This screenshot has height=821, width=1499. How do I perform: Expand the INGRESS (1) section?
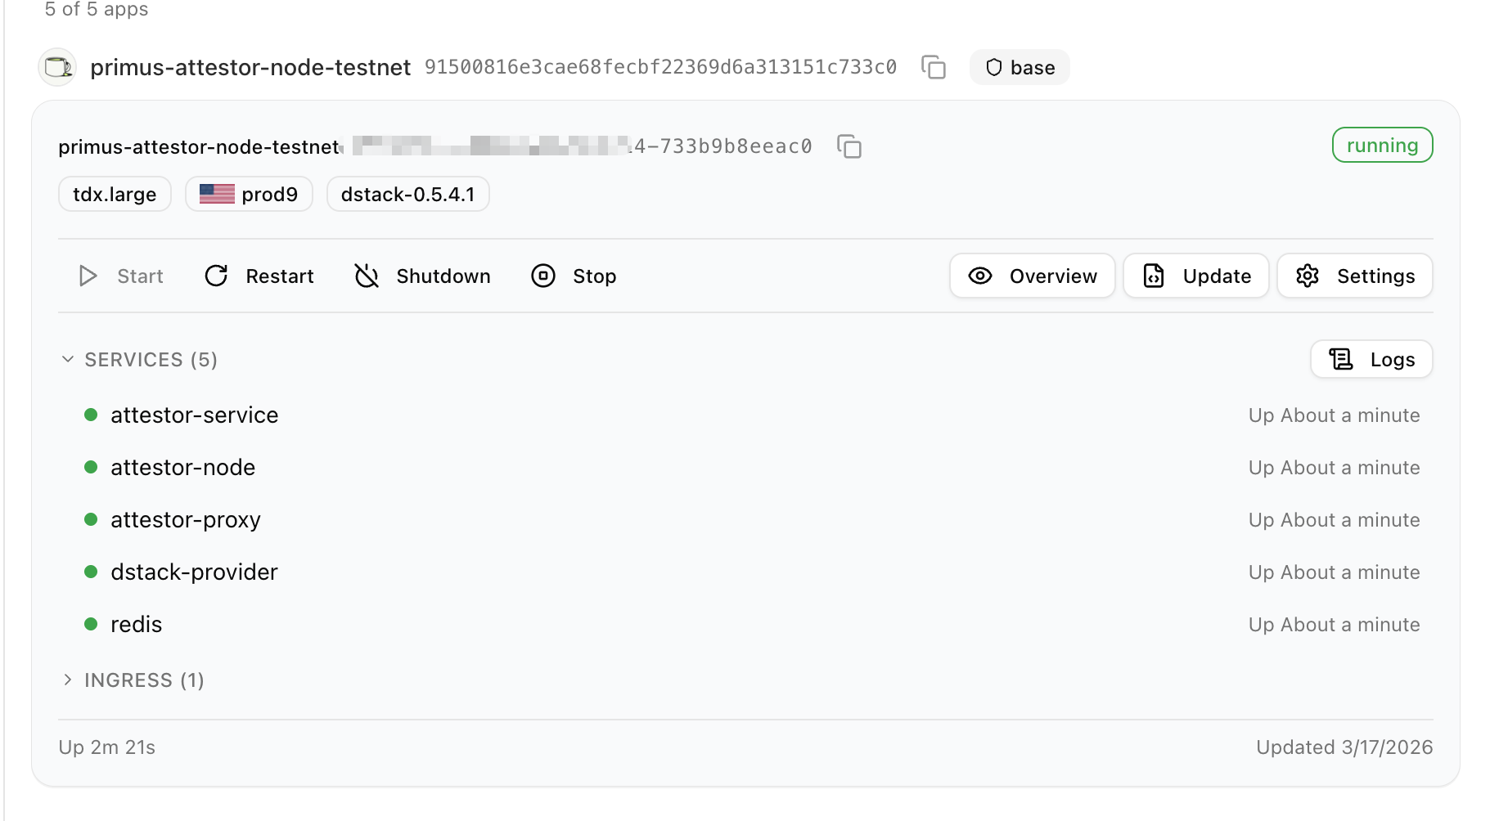coord(133,680)
